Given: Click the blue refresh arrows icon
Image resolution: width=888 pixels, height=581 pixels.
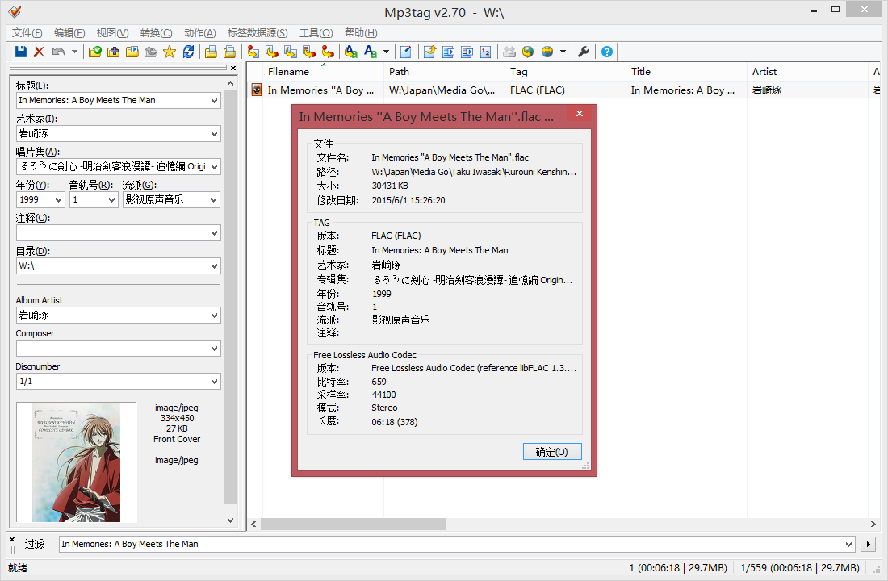Looking at the screenshot, I should coord(188,52).
